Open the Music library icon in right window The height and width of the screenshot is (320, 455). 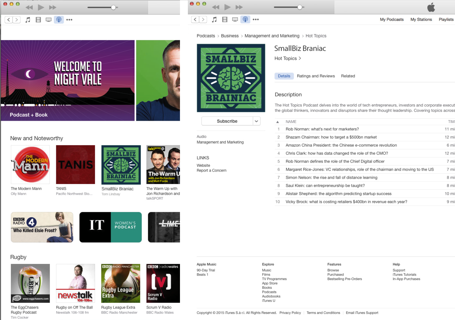pyautogui.click(x=214, y=19)
